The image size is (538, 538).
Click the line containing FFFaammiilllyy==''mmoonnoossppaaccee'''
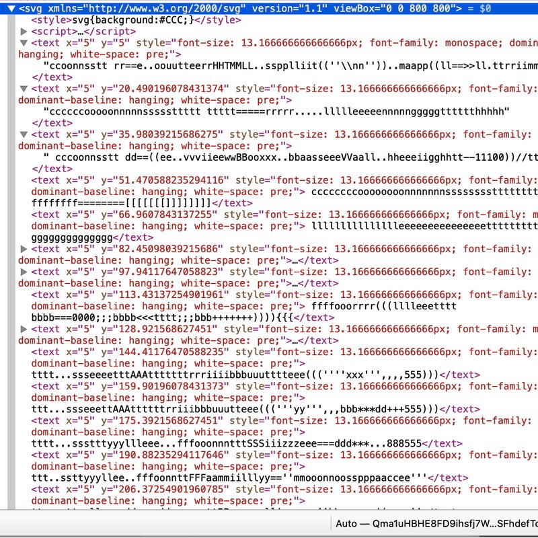229,477
